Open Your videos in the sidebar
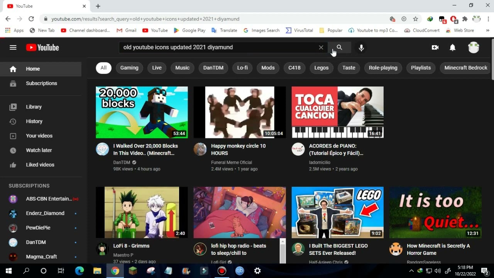This screenshot has height=278, width=494. tap(41, 136)
